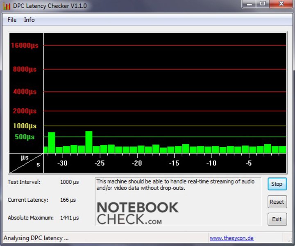Click the 8000µs axis label
This screenshot has width=295, height=246.
pyautogui.click(x=25, y=69)
